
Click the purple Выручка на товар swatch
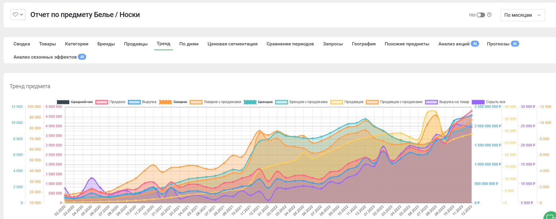(432, 102)
